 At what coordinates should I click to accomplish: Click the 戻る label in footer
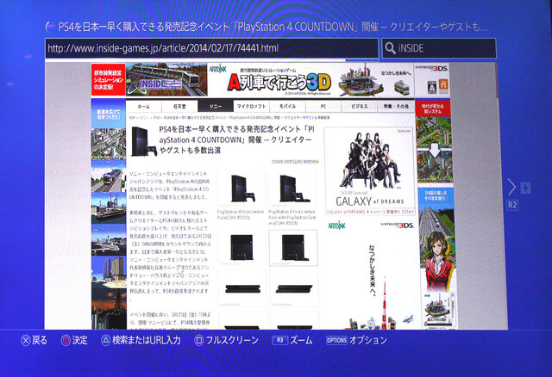pyautogui.click(x=40, y=340)
